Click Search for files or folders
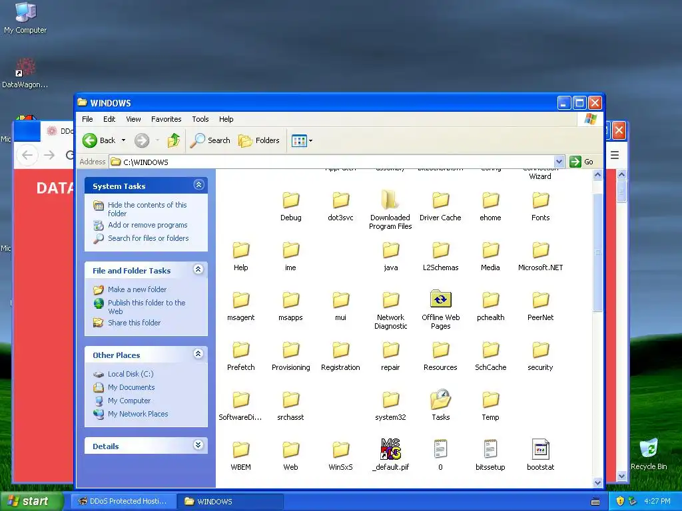The height and width of the screenshot is (511, 682). (x=149, y=238)
